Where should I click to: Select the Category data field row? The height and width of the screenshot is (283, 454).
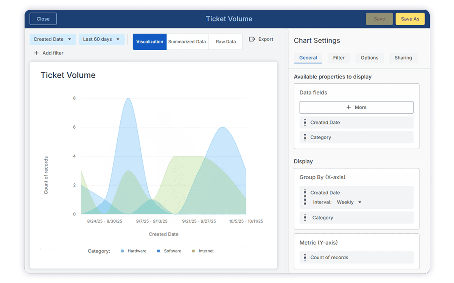click(356, 137)
